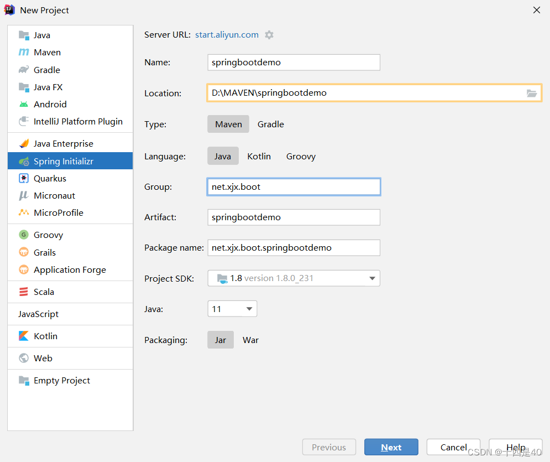Select Maven project type
550x462 pixels.
(228, 124)
